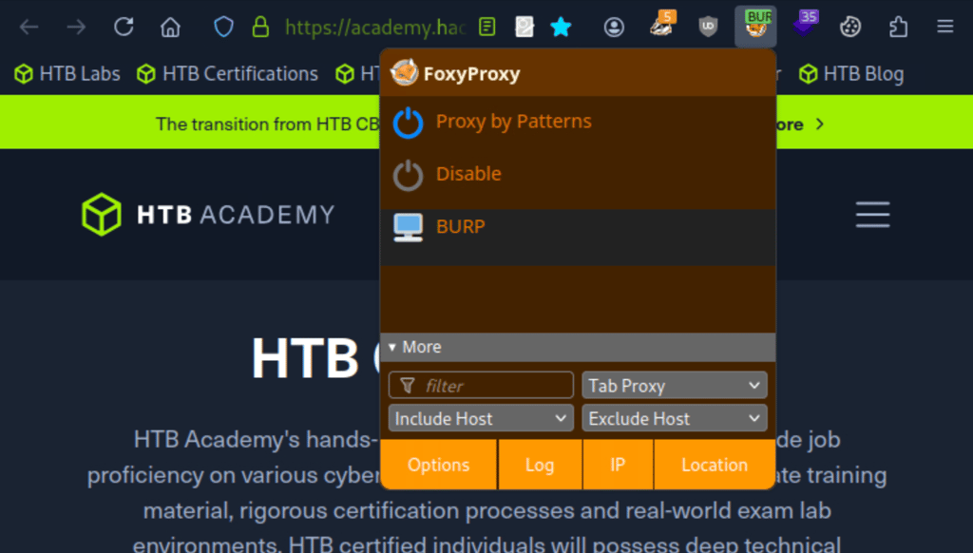973x553 pixels.
Task: Toggle reader view icon
Action: (x=487, y=27)
